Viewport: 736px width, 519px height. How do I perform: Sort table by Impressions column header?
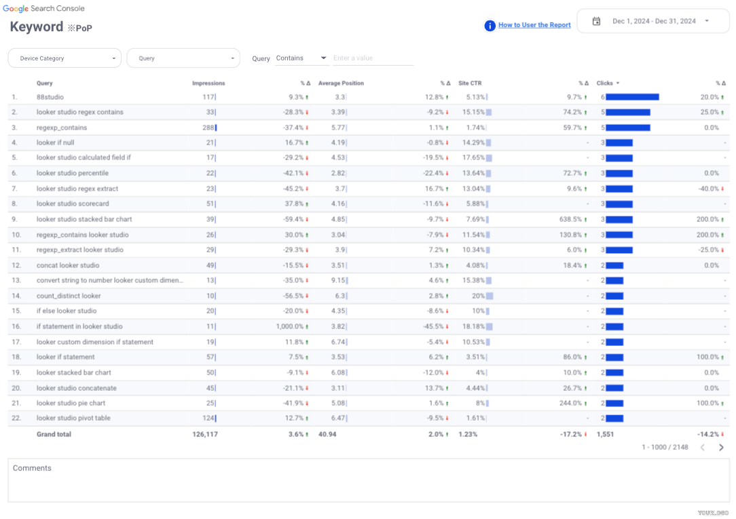[208, 83]
